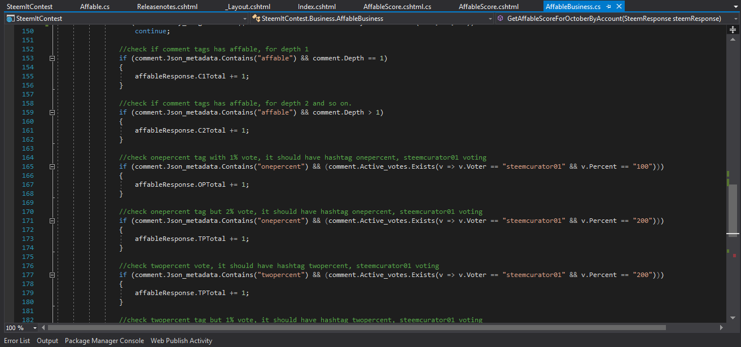Click 'affableResponse.C1Total += 1;' on line 155

191,76
